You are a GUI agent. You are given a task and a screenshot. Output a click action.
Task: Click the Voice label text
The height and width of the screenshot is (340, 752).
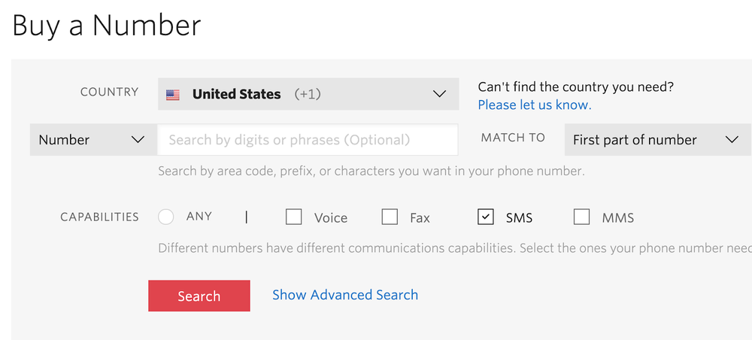(331, 218)
